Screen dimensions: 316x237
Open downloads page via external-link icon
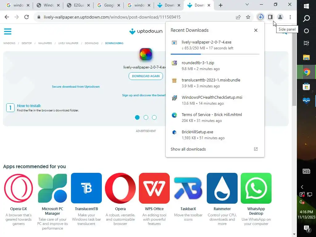256,149
